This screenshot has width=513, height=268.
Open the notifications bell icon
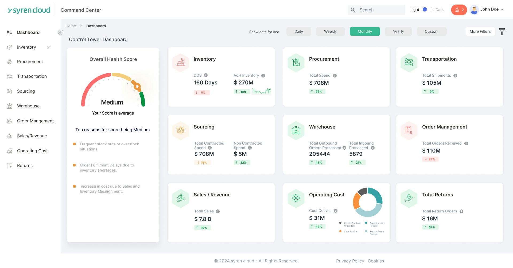click(x=457, y=10)
